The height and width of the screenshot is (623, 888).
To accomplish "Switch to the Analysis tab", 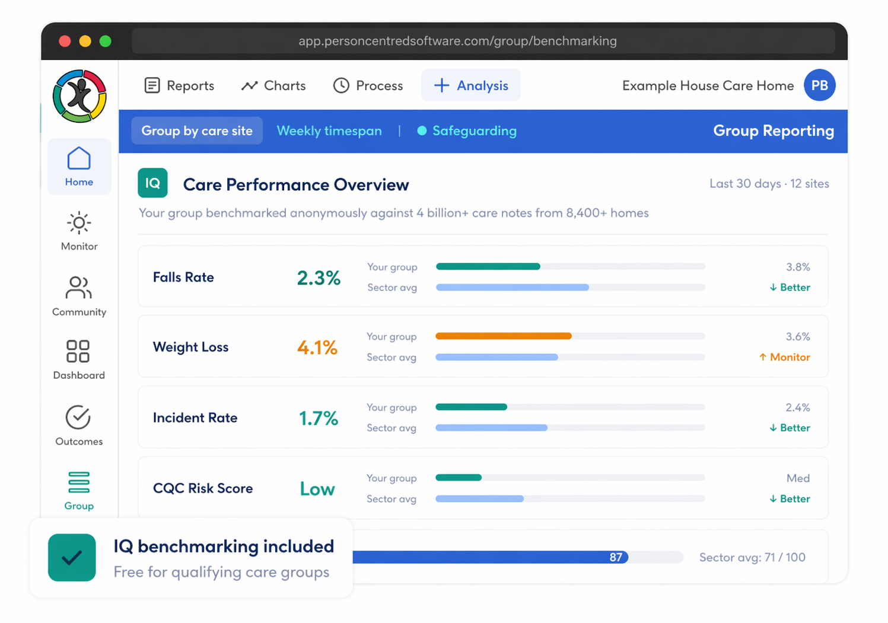I will click(471, 85).
